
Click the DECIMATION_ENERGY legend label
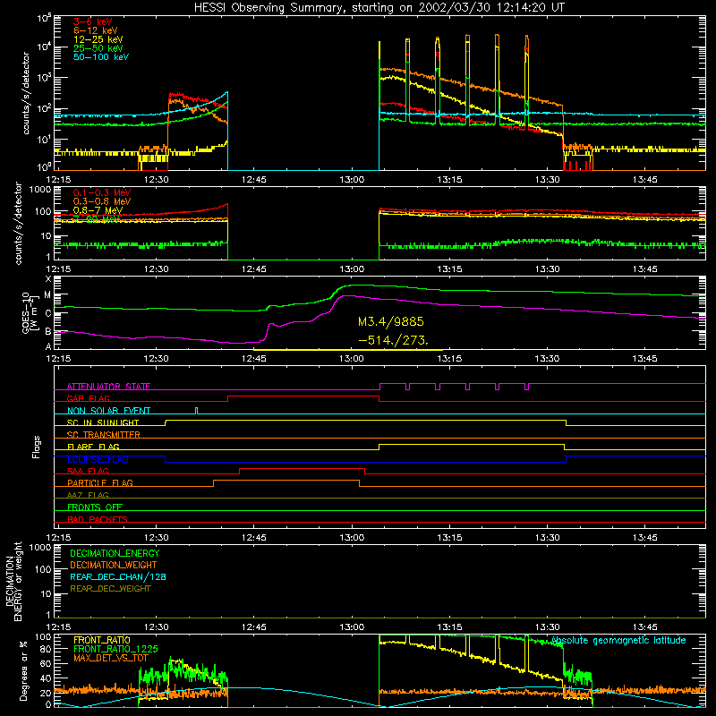pos(115,553)
